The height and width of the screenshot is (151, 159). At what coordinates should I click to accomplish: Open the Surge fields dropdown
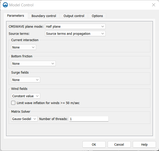25,80
